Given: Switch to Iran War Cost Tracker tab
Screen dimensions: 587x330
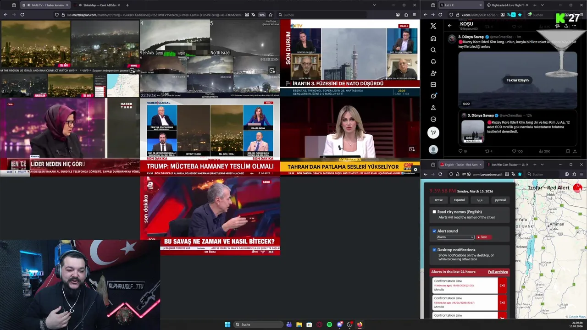Looking at the screenshot, I should pos(507,165).
